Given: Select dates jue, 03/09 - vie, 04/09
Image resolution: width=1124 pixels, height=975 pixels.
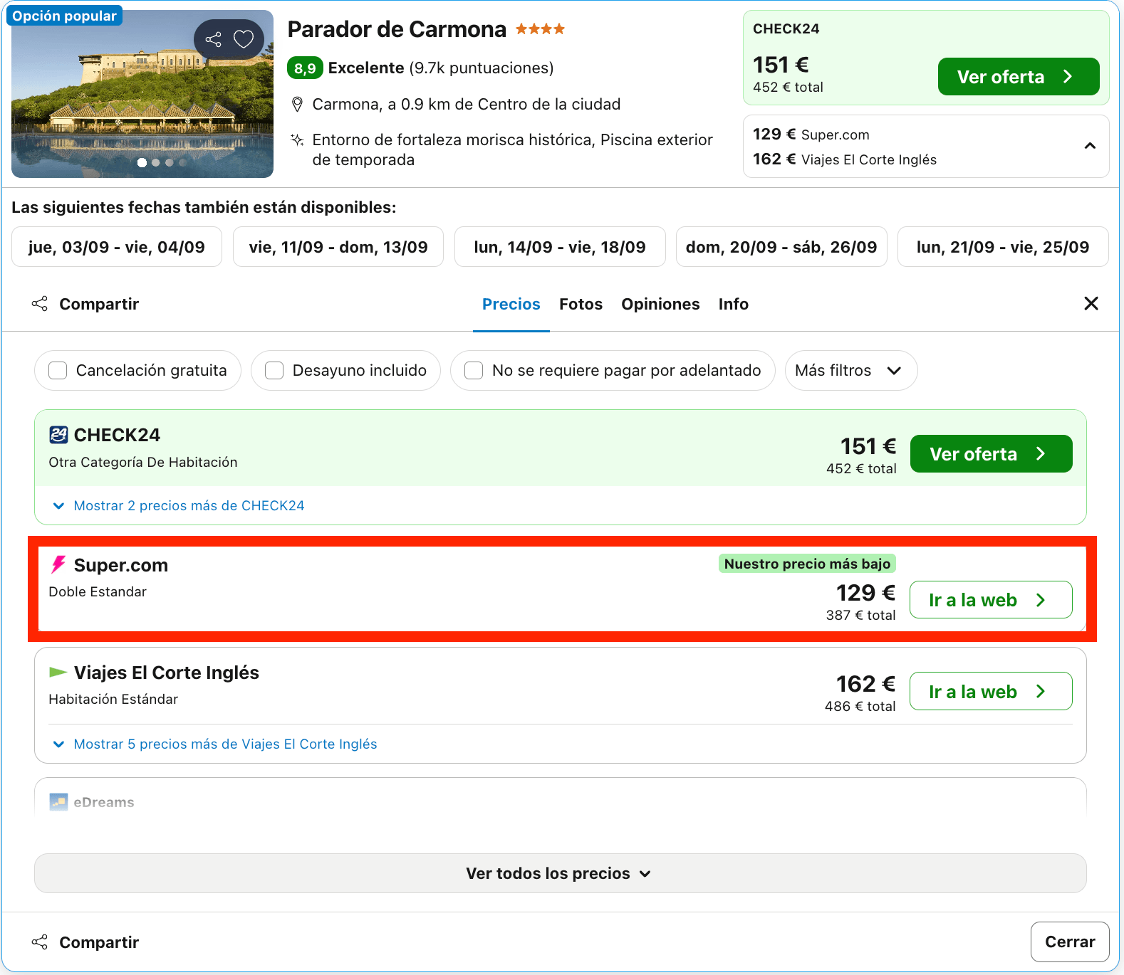Looking at the screenshot, I should click(x=117, y=247).
